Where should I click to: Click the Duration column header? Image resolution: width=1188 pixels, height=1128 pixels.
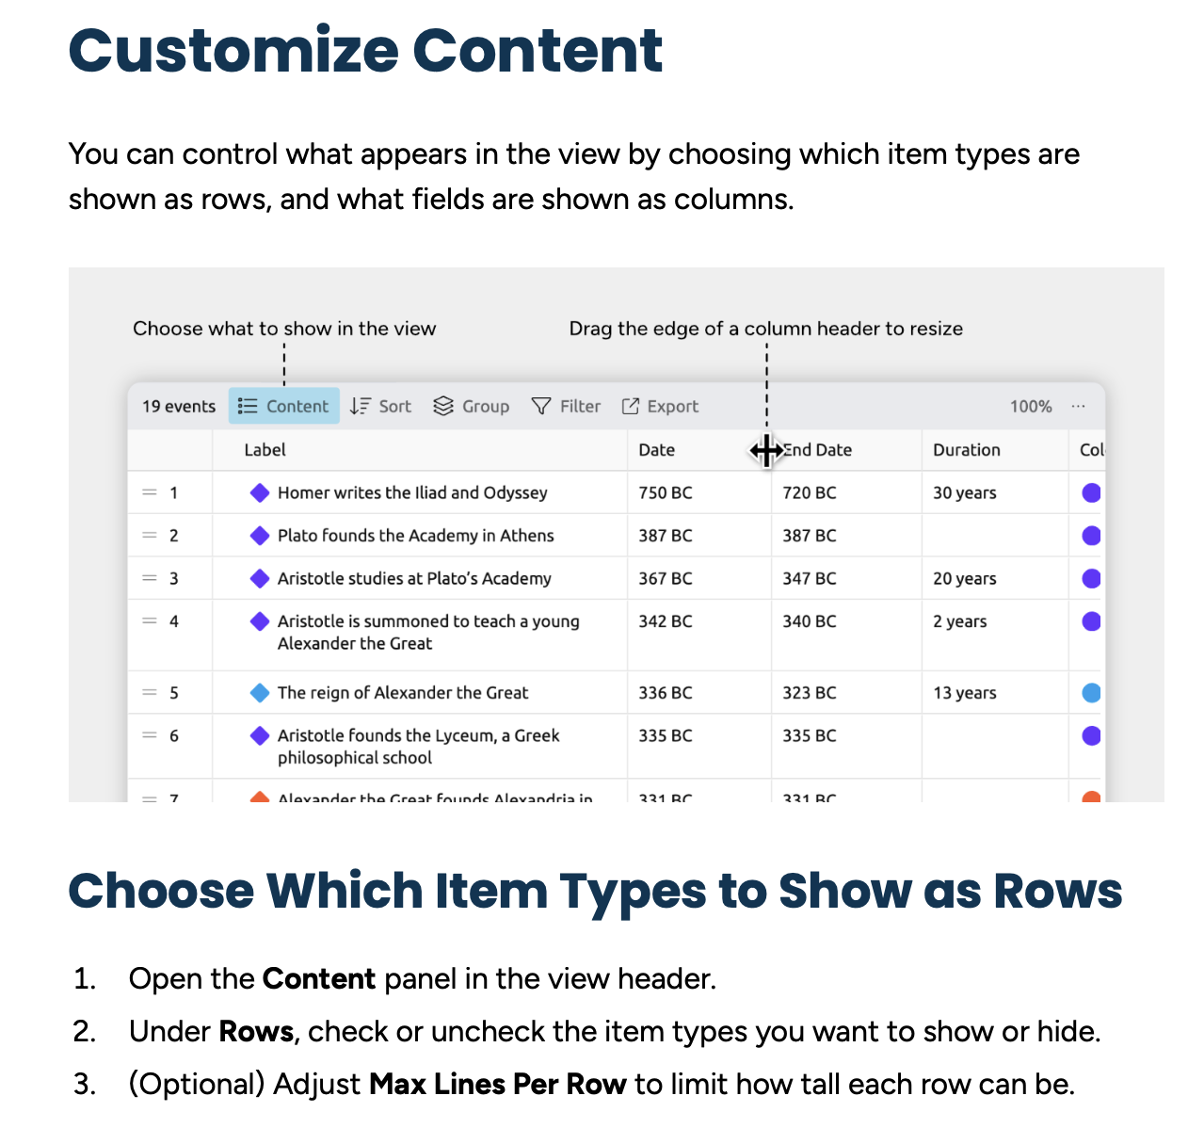(966, 450)
